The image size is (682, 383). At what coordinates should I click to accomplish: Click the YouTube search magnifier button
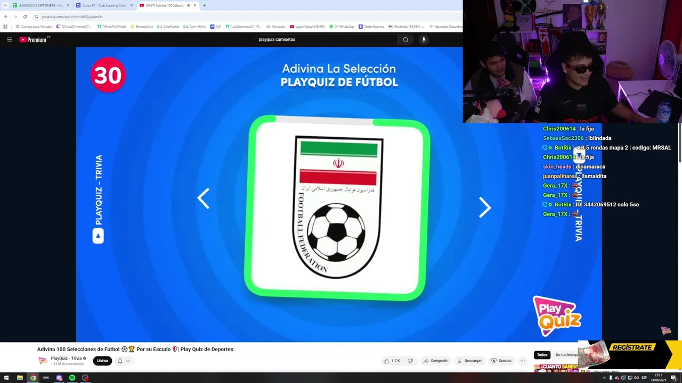[x=405, y=39]
